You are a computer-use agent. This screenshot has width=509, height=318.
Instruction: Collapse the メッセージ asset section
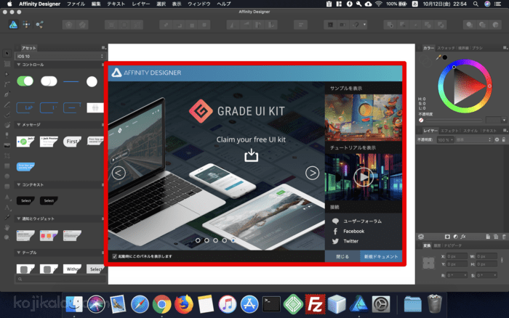tap(19, 125)
